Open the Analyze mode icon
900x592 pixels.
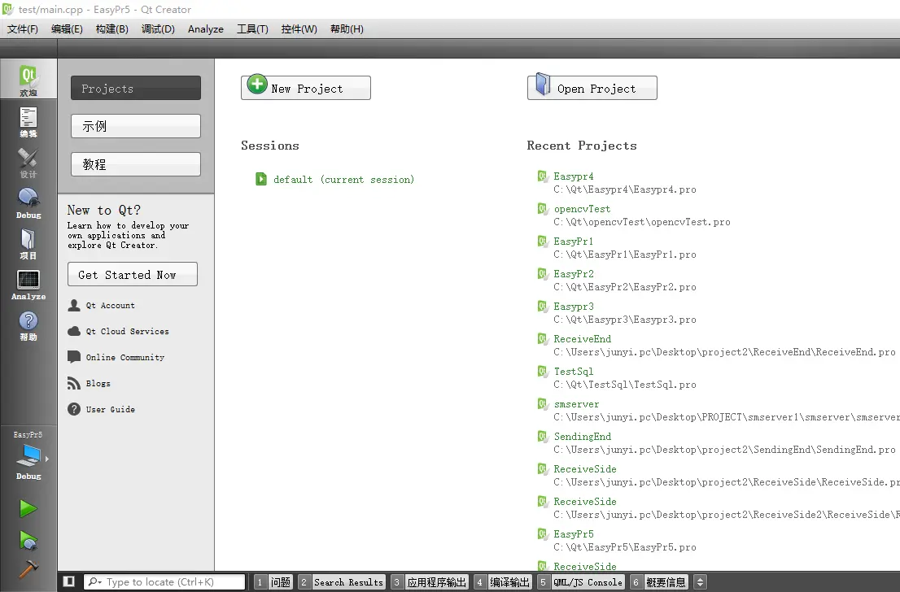[x=28, y=285]
